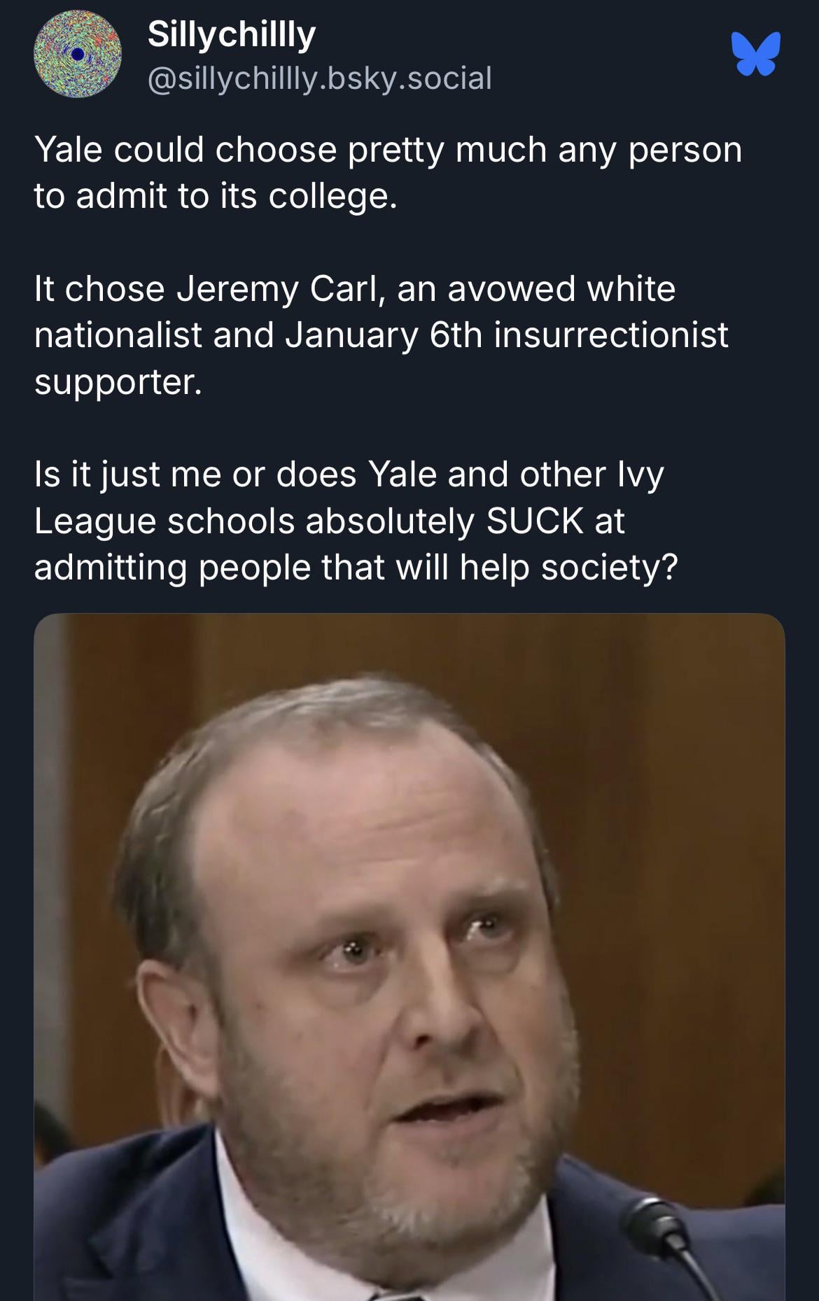Click the word "society?" ending the post
The image size is (819, 1301).
[x=609, y=566]
